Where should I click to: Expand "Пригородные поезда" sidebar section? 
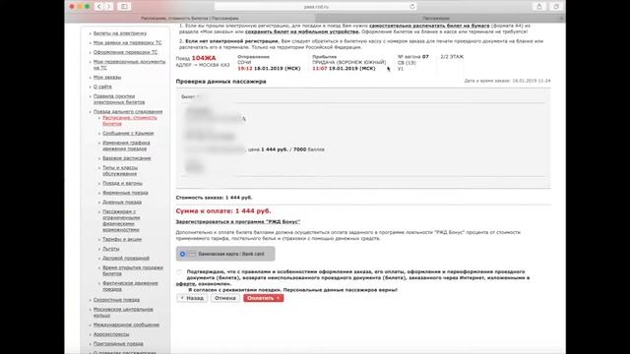coord(118,344)
